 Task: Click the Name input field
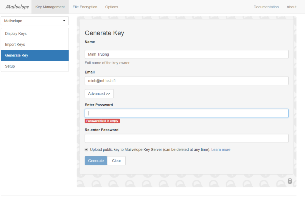click(186, 54)
